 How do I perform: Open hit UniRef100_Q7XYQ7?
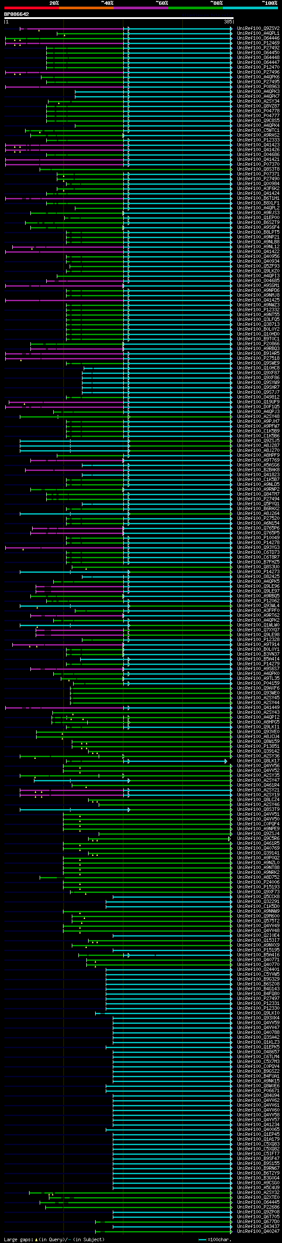258,630
